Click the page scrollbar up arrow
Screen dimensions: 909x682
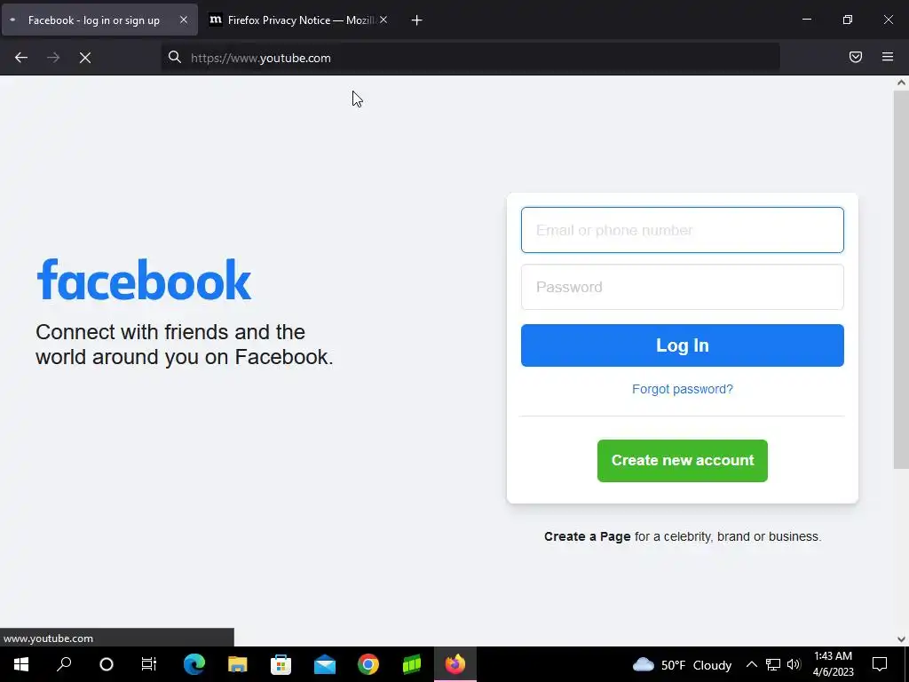(x=901, y=83)
